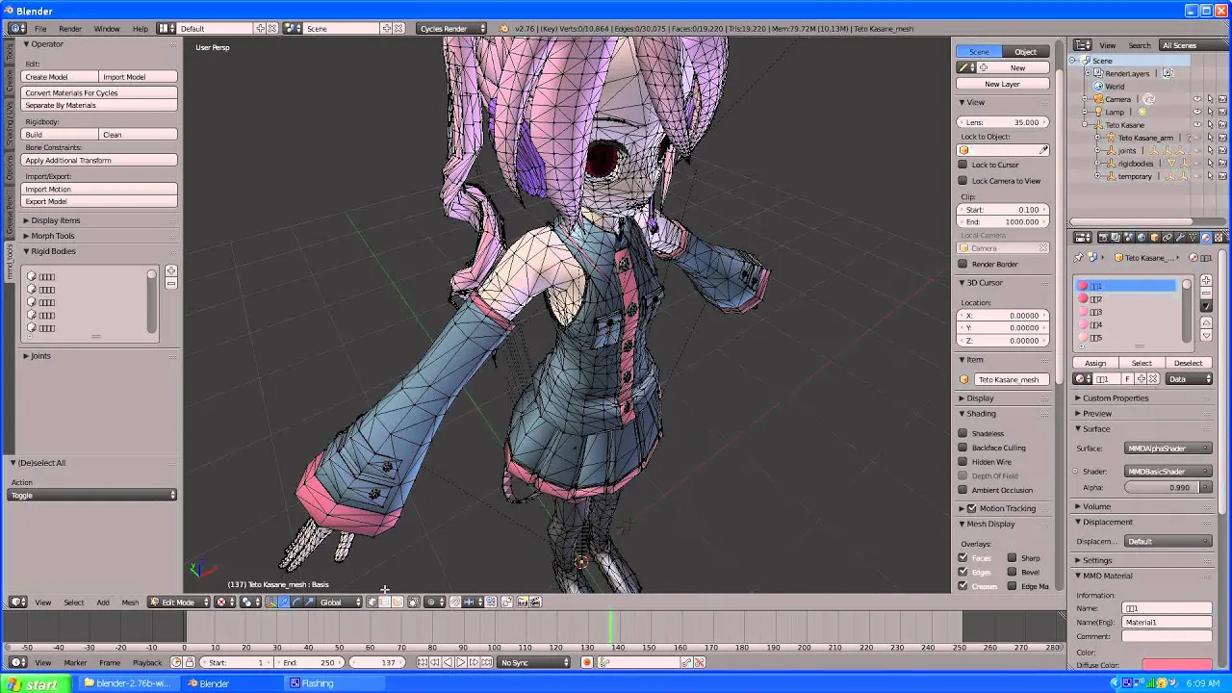Click the OpenGL render animation clapper icon

(535, 602)
